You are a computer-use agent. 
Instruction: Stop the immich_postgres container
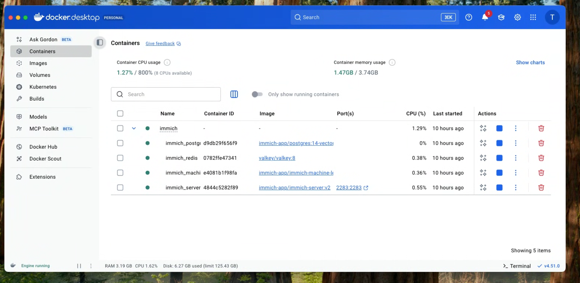tap(499, 143)
